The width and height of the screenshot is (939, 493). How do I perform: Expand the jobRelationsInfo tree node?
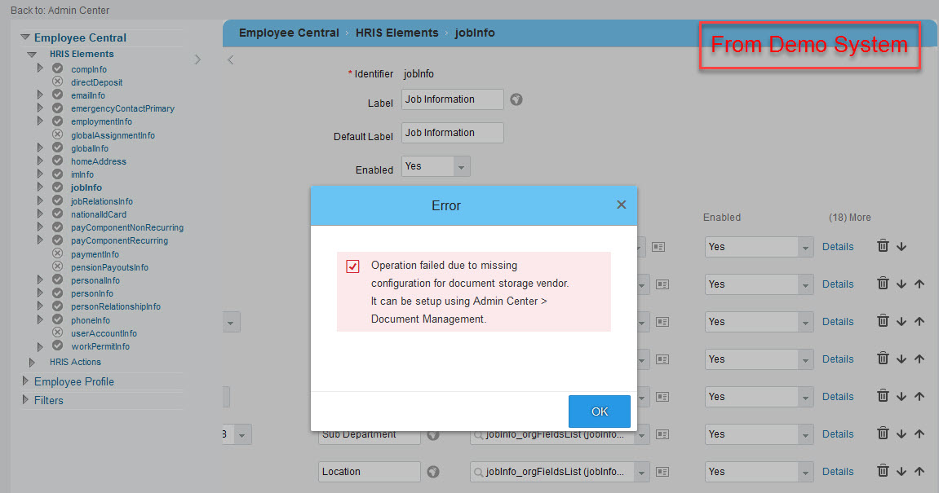(40, 200)
